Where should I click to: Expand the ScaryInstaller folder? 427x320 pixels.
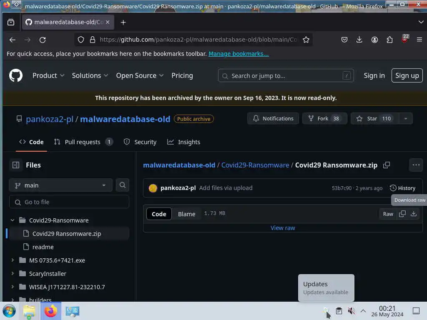click(12, 273)
